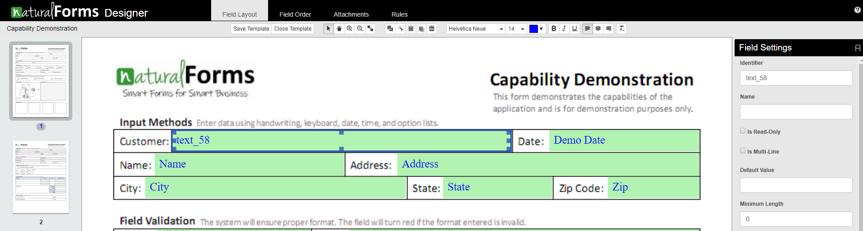This screenshot has width=863, height=231.
Task: Select the page 2 thumbnail
Action: pyautogui.click(x=41, y=177)
